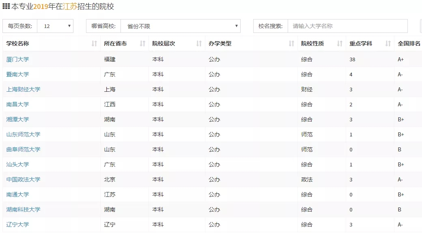
Task: Open 湘潭大学 details link
Action: (18, 119)
